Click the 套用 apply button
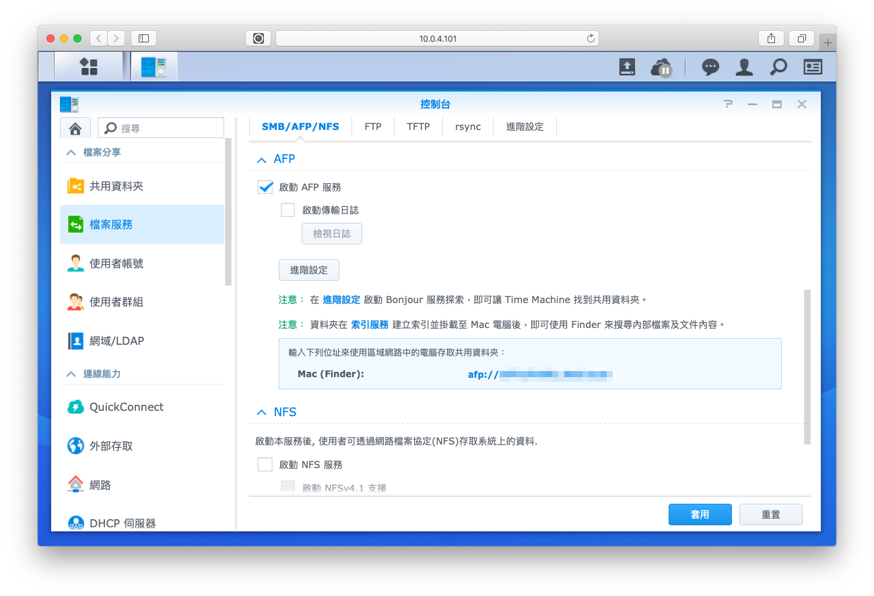 tap(700, 515)
